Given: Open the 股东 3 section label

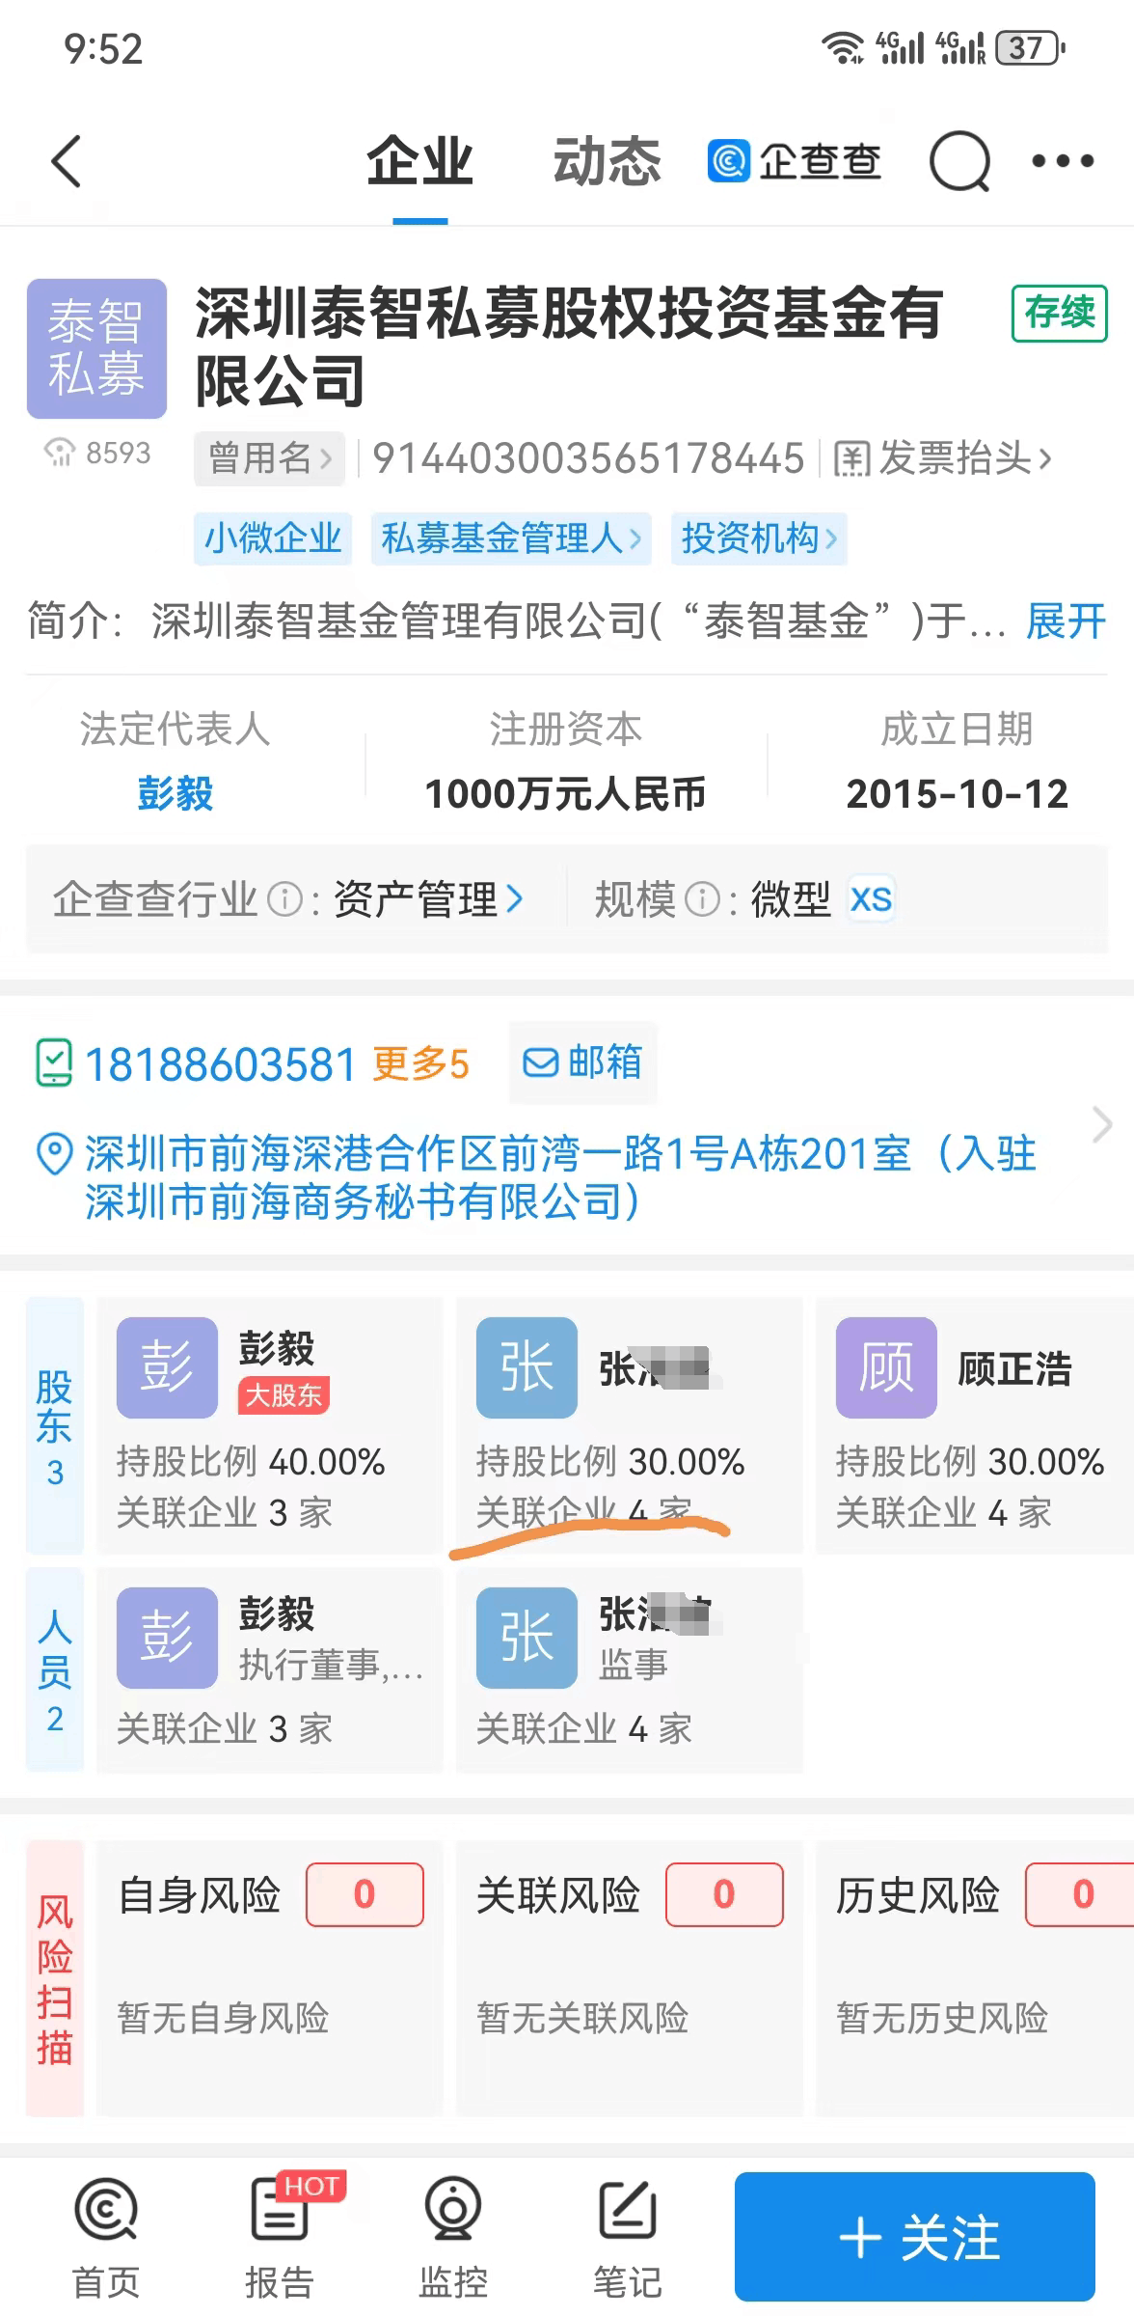Looking at the screenshot, I should [55, 1426].
